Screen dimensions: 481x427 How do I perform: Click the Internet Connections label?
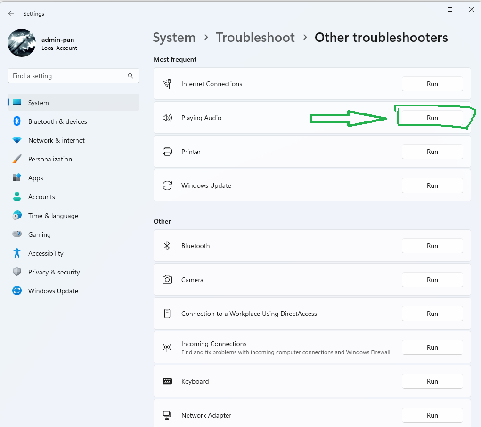point(212,84)
